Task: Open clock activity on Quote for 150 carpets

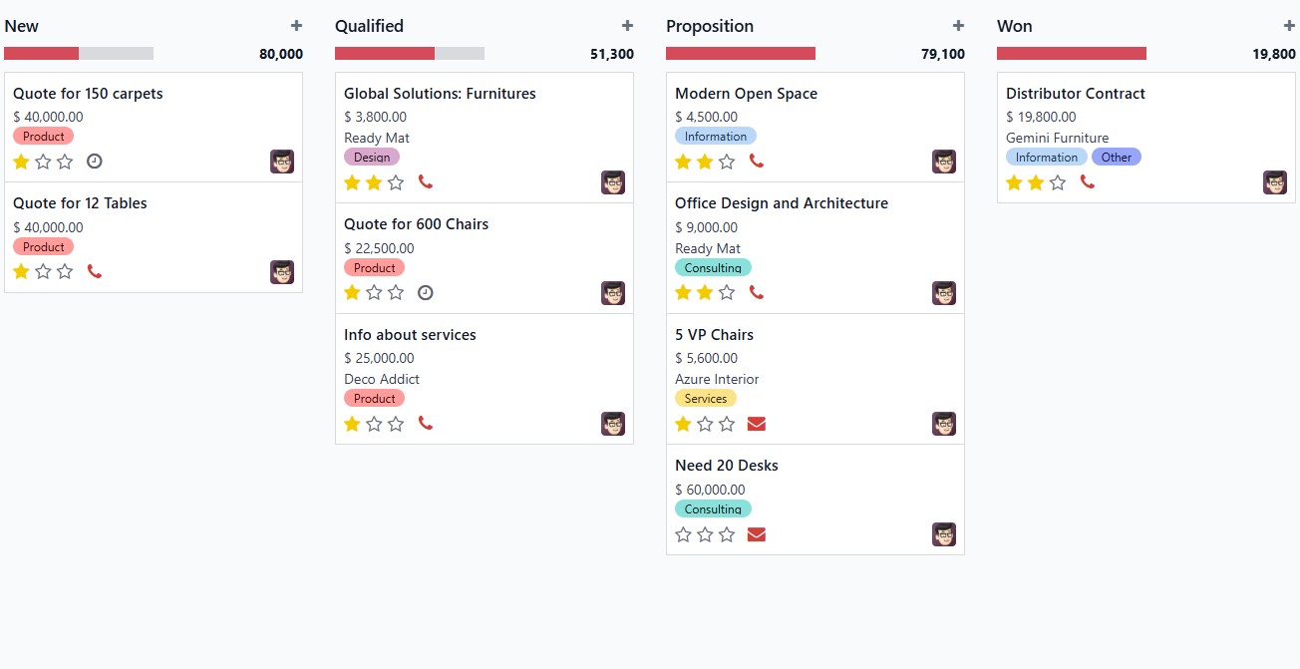Action: pyautogui.click(x=95, y=162)
